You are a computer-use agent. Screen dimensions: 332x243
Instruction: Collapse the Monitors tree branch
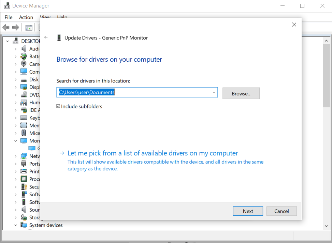[15, 141]
